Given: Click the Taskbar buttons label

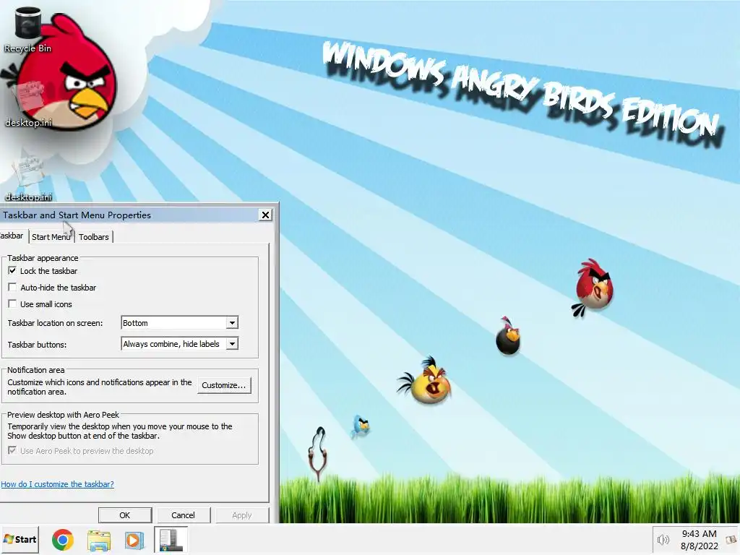Looking at the screenshot, I should 37,345.
